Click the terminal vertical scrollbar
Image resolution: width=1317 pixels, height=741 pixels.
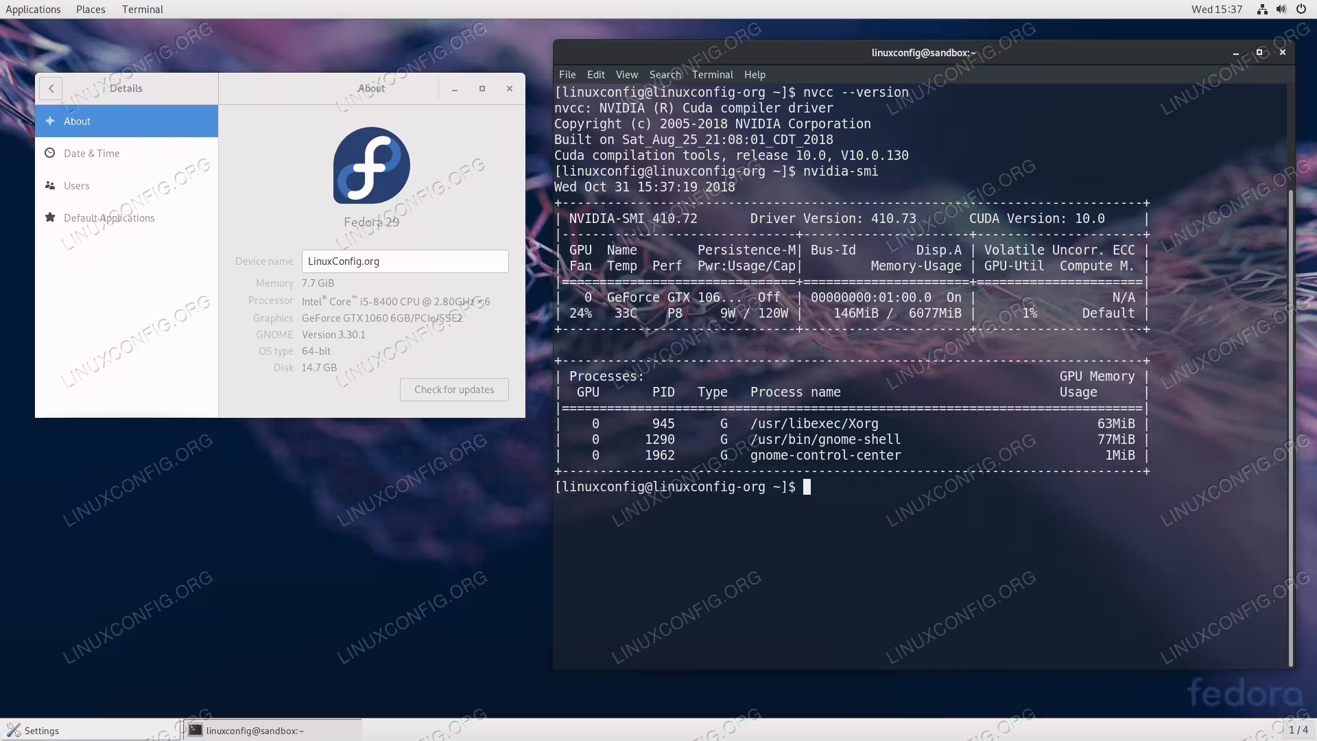tap(1291, 429)
